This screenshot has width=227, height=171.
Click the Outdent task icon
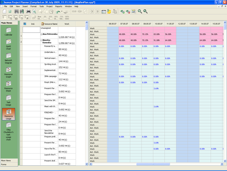(x=92, y=11)
